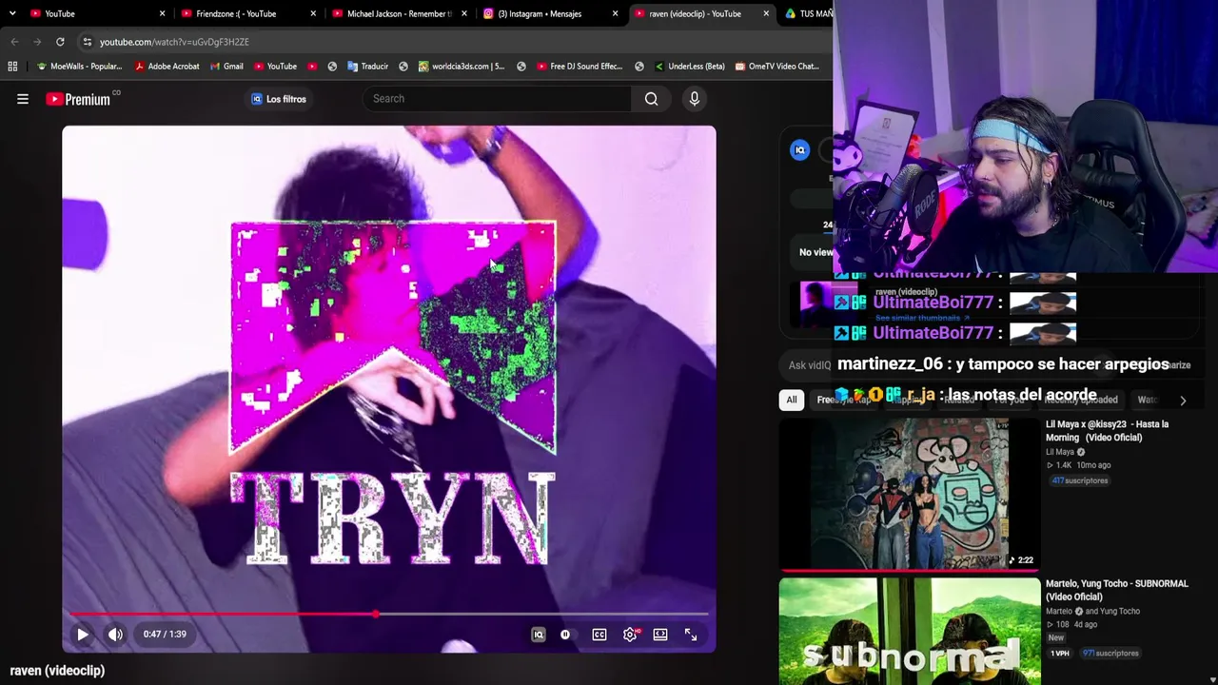Open the worldcia3ds.com bookmark

pos(462,67)
